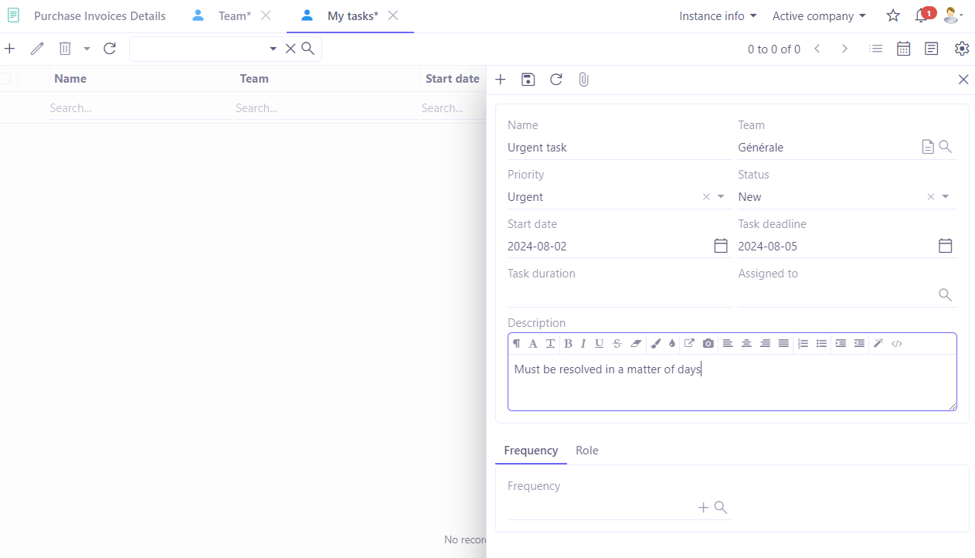Switch to the Role tab
The width and height of the screenshot is (975, 558).
point(586,450)
